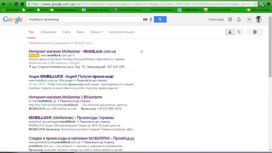
Task: Translate the promkod.ru result page
Action: 99,142
